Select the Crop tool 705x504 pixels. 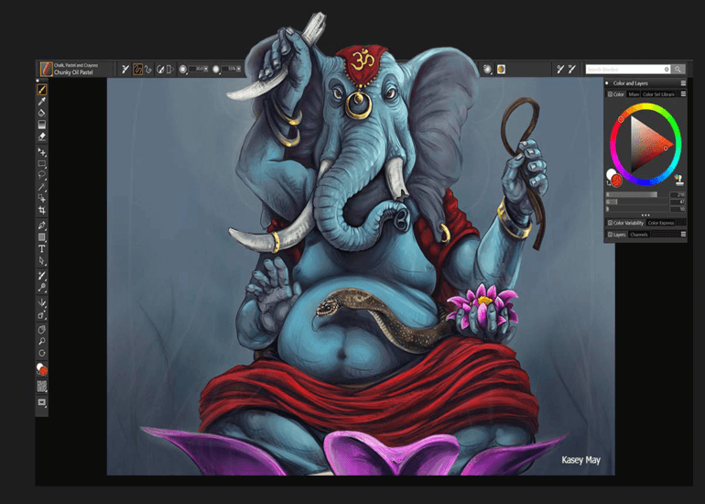pos(42,210)
